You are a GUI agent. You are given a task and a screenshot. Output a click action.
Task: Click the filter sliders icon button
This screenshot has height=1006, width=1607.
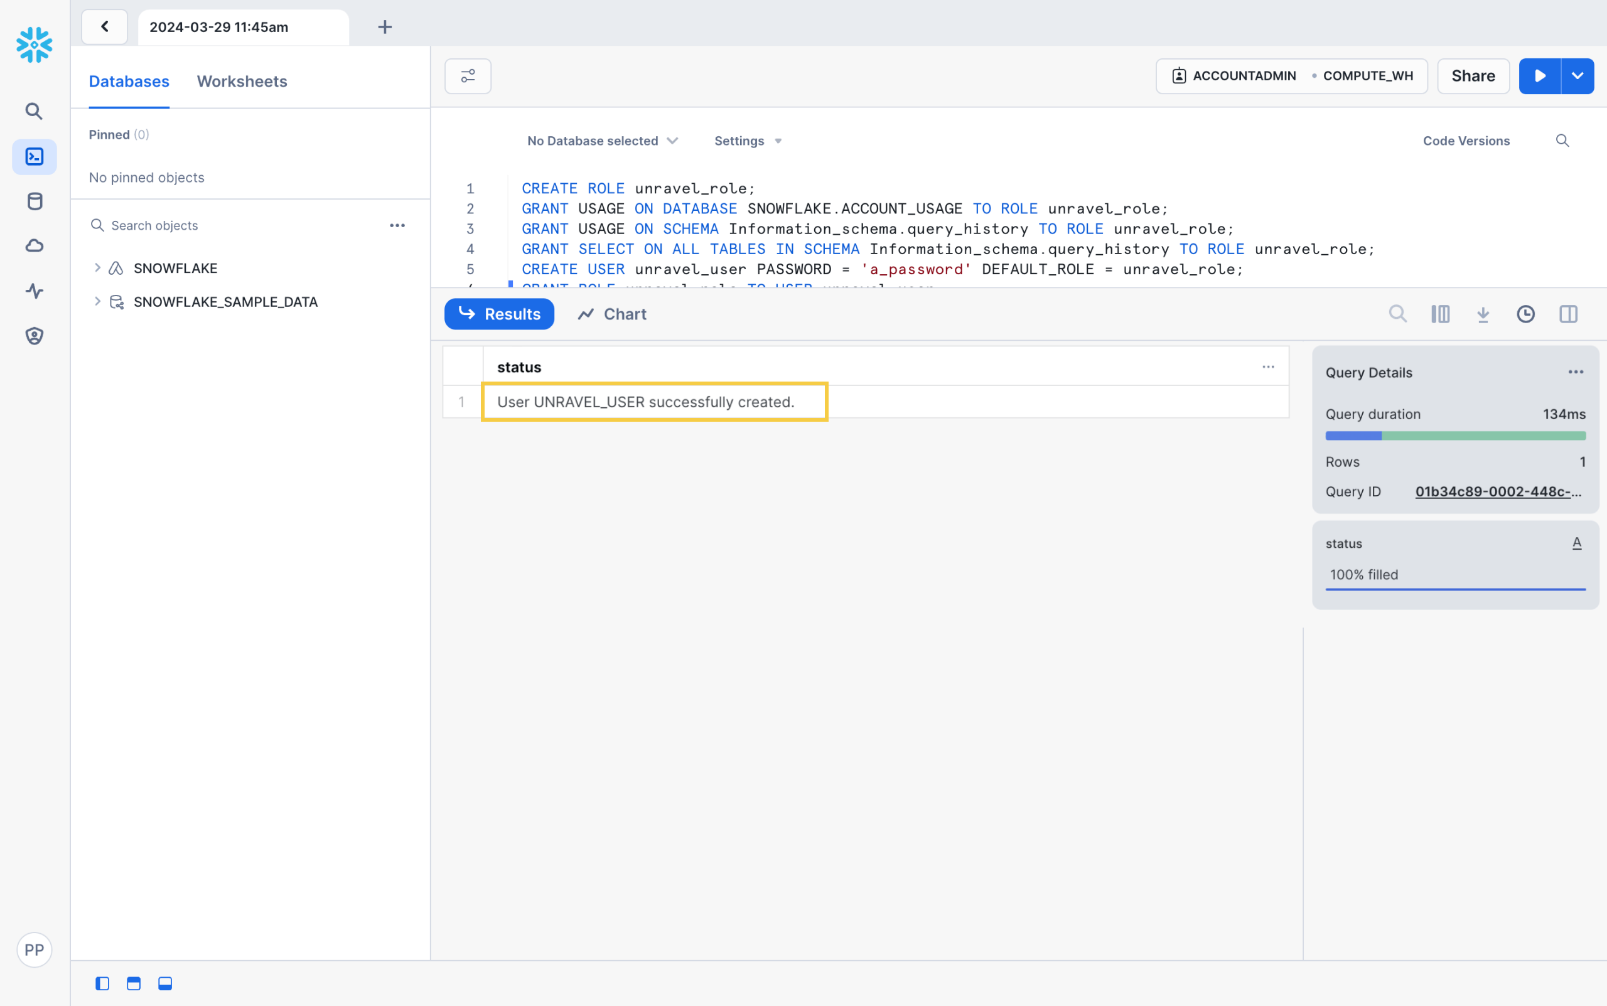pos(468,76)
